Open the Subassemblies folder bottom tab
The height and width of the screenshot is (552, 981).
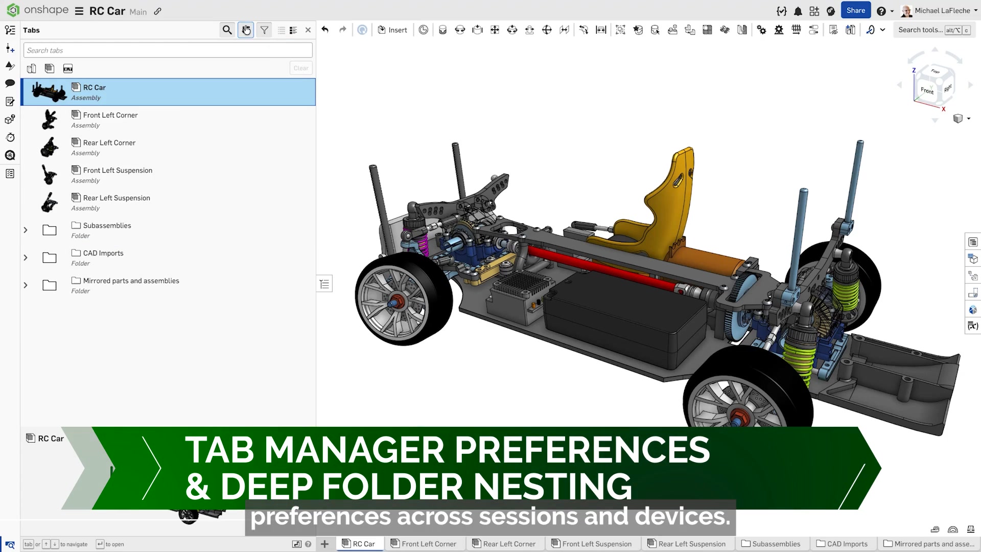coord(771,544)
